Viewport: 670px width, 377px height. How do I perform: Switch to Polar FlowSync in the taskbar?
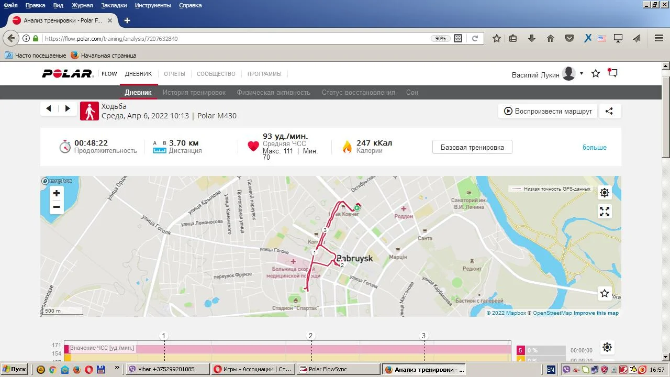(339, 369)
